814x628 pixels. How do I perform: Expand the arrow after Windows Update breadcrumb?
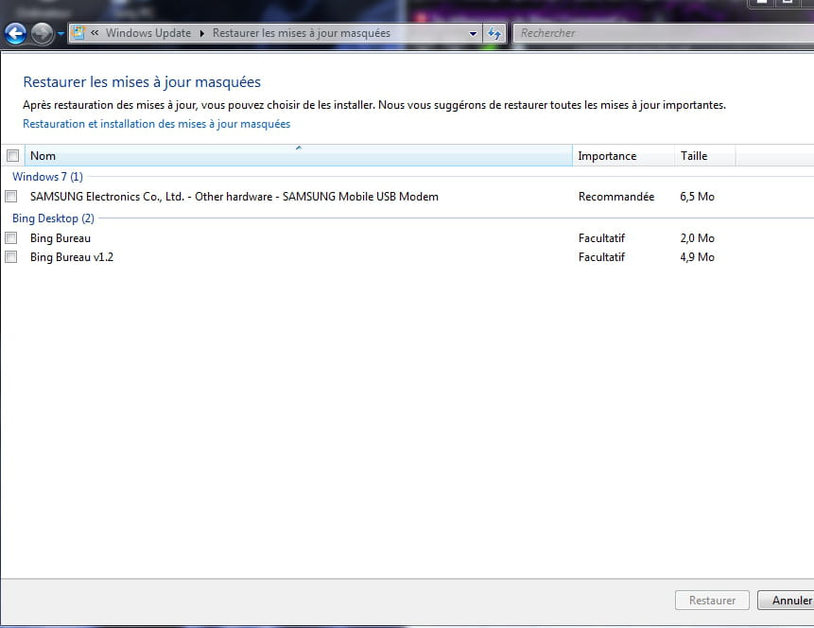click(x=201, y=33)
